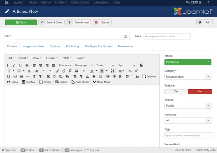Open the Times font family dropdown
217x153 pixels.
click(x=105, y=65)
